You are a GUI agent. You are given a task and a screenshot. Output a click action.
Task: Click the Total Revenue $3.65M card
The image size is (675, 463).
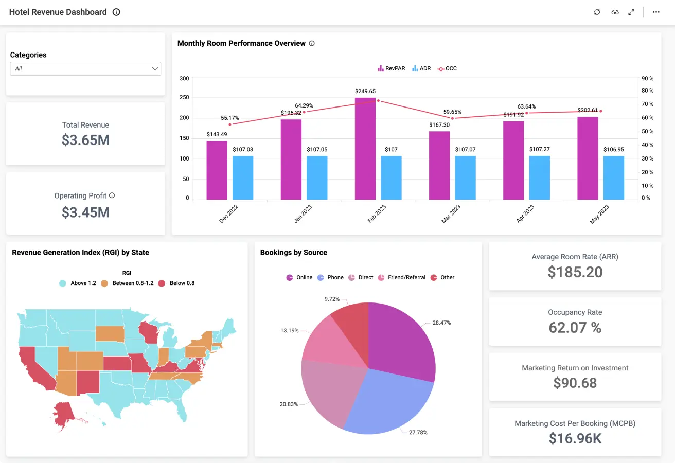tap(85, 134)
